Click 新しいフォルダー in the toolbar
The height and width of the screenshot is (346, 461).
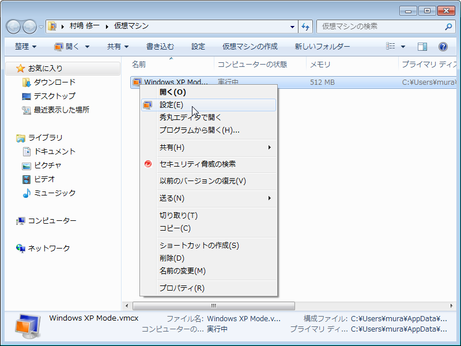(322, 47)
